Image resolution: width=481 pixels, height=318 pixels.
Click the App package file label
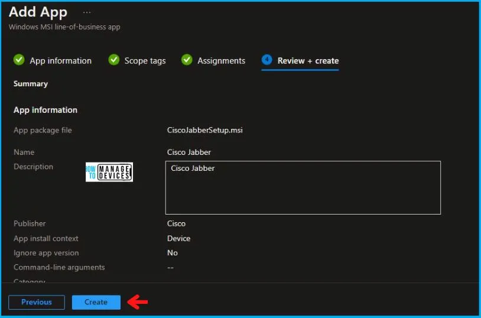[x=43, y=130]
